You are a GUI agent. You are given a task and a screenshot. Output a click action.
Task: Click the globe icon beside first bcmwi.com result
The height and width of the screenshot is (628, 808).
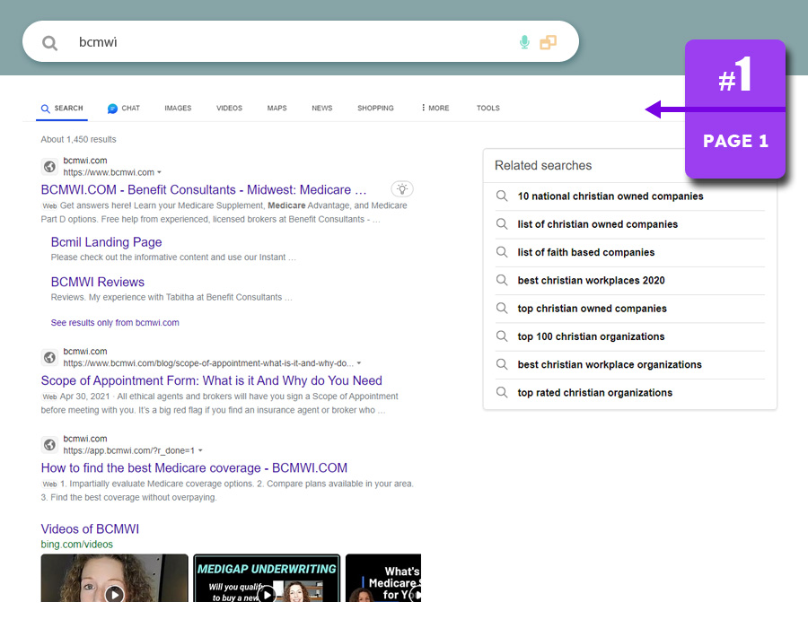pos(49,166)
